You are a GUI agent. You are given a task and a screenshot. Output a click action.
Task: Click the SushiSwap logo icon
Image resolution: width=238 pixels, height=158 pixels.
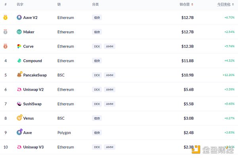click(x=19, y=104)
